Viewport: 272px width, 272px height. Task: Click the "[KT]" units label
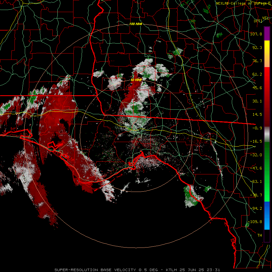click(x=258, y=21)
